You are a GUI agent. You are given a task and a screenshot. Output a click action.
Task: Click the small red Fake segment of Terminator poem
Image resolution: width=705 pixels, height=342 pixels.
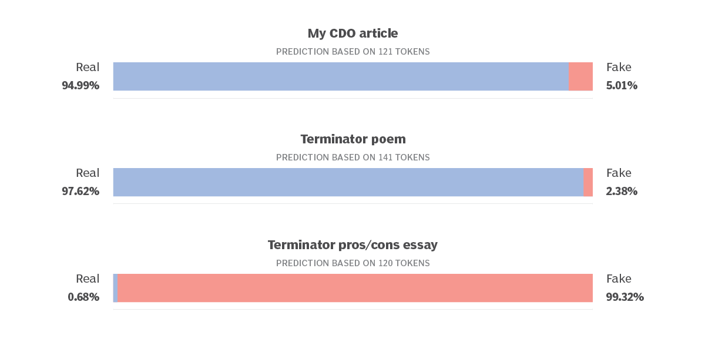(x=588, y=182)
